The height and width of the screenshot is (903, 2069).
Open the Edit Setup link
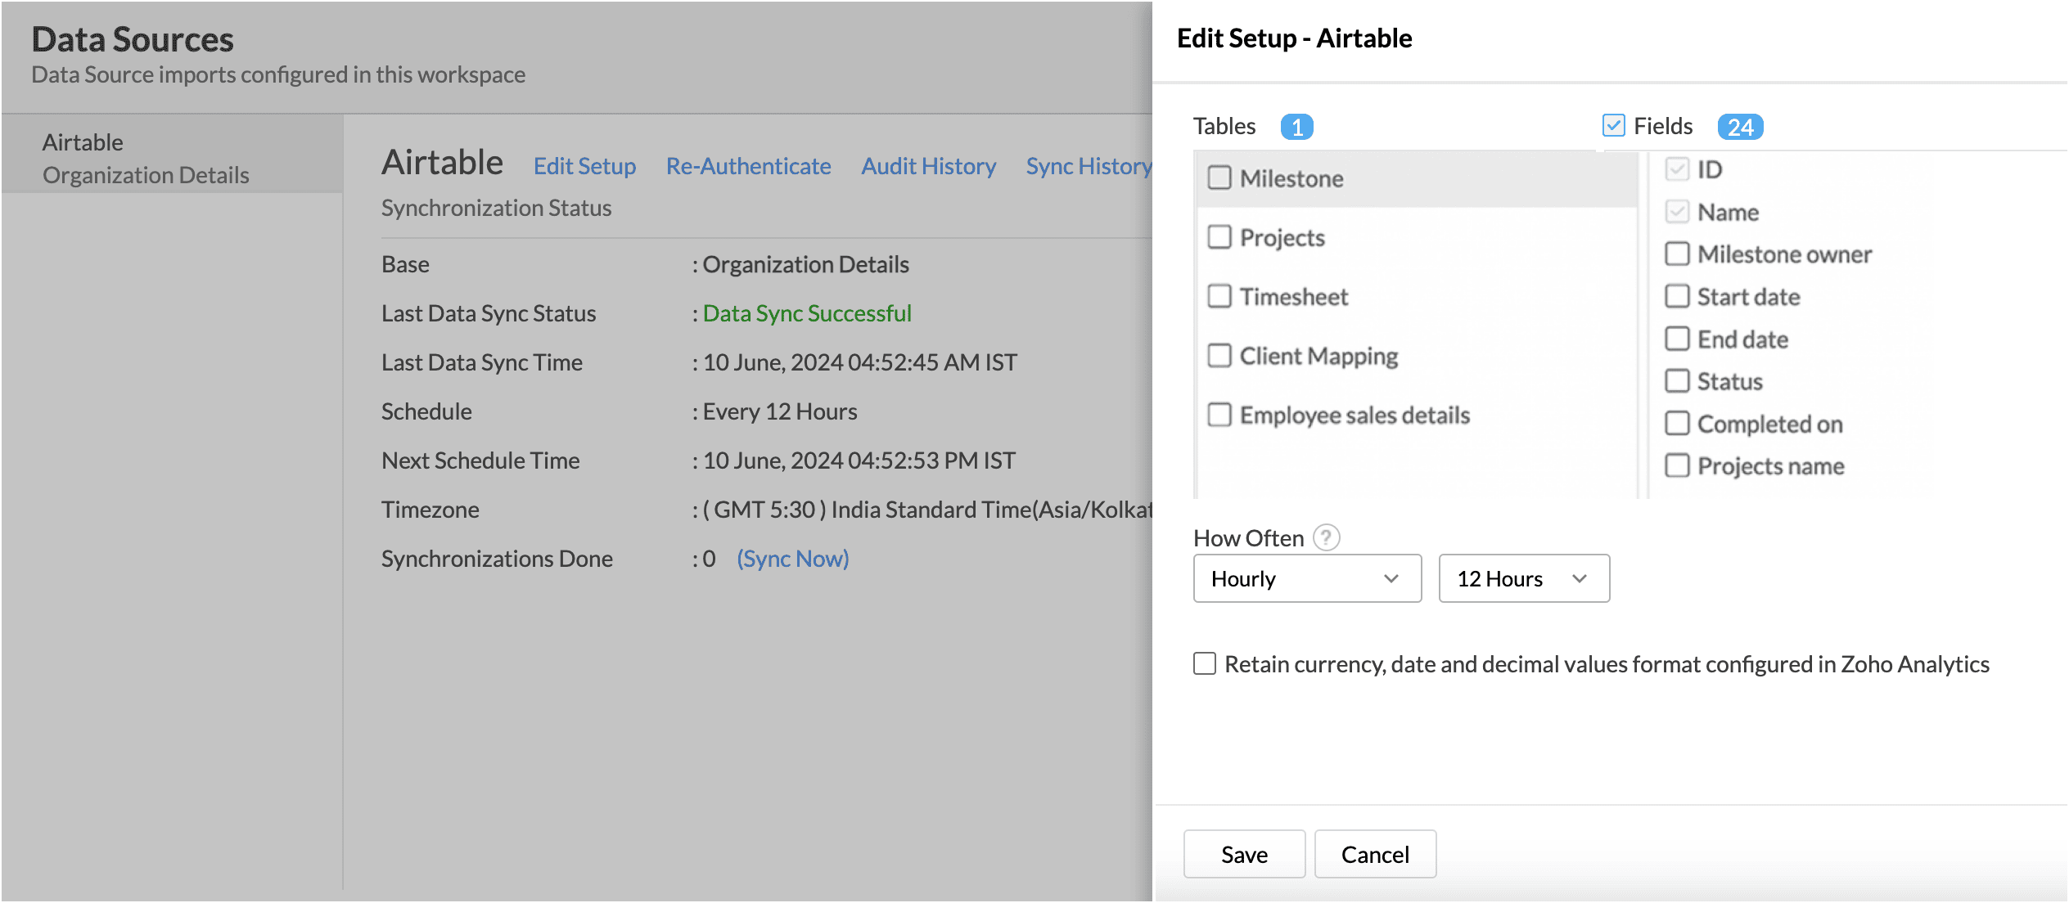[x=584, y=166]
